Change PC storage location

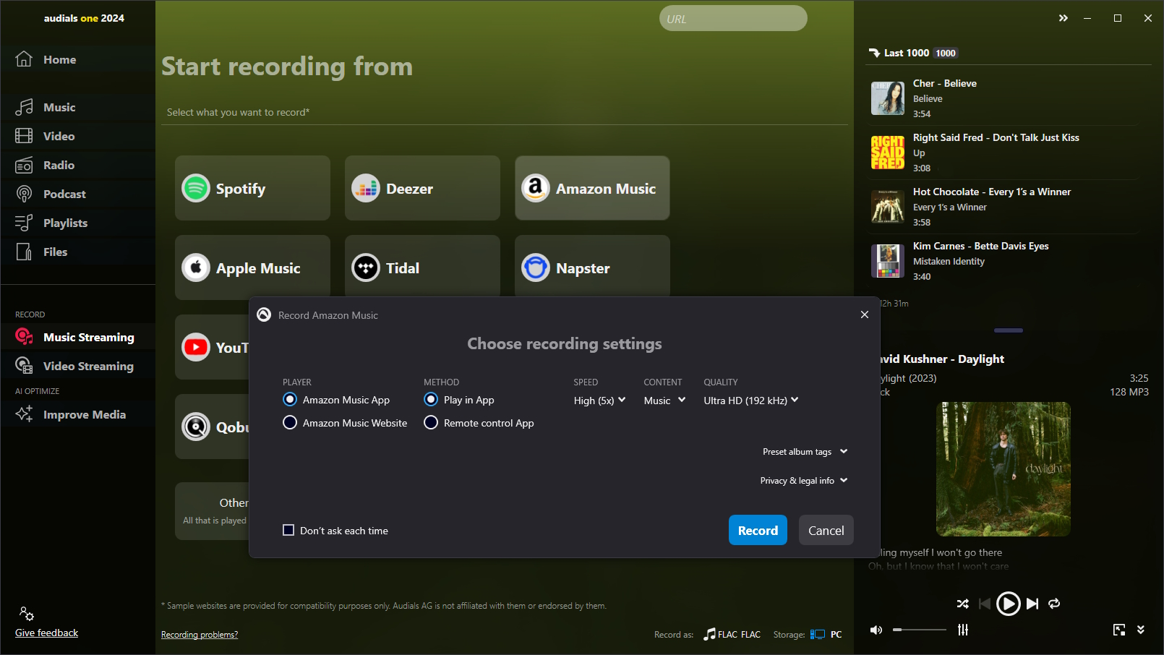826,634
